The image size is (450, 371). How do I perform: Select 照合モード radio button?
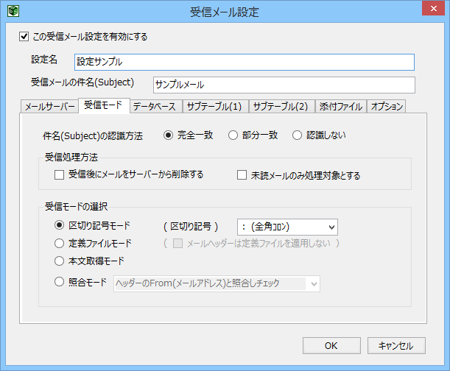(x=60, y=281)
